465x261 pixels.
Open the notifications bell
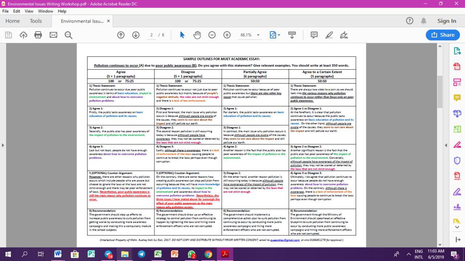click(424, 21)
